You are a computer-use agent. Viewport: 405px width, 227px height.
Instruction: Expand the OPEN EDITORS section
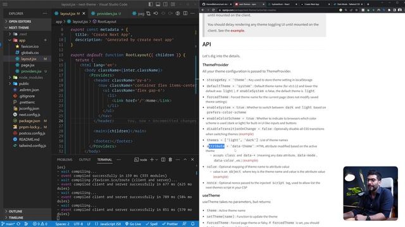point(20,21)
